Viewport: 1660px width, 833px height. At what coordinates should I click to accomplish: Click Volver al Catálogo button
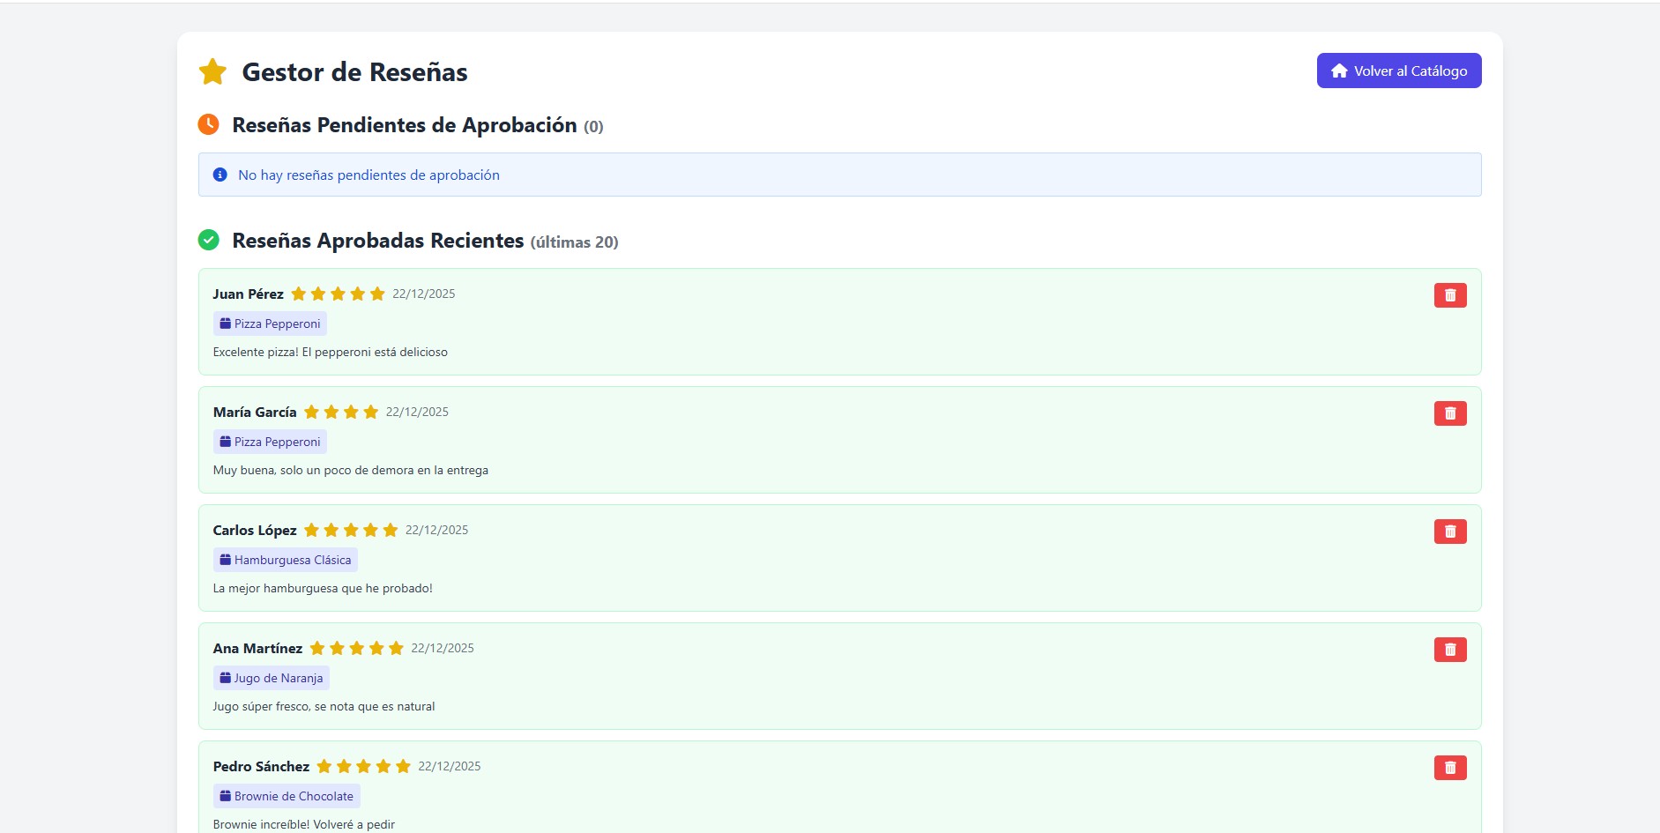[x=1398, y=71]
